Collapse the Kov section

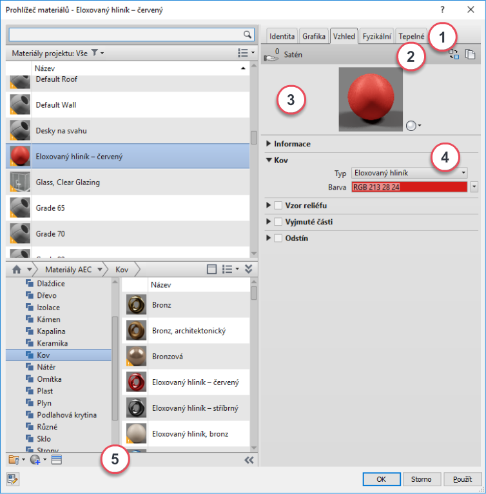pyautogui.click(x=269, y=160)
